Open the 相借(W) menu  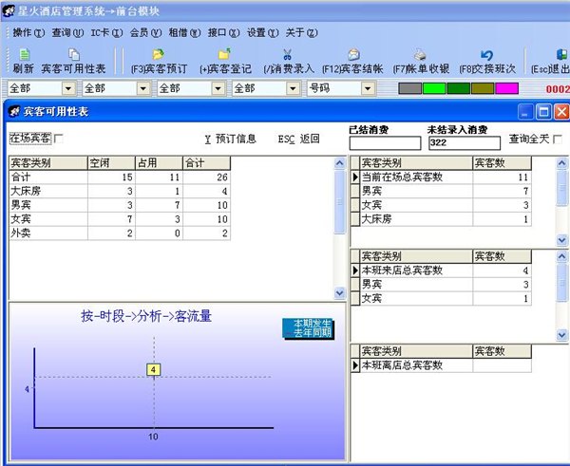coord(184,32)
